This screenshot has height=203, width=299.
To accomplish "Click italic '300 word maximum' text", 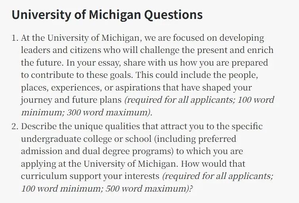I will tap(107, 113).
